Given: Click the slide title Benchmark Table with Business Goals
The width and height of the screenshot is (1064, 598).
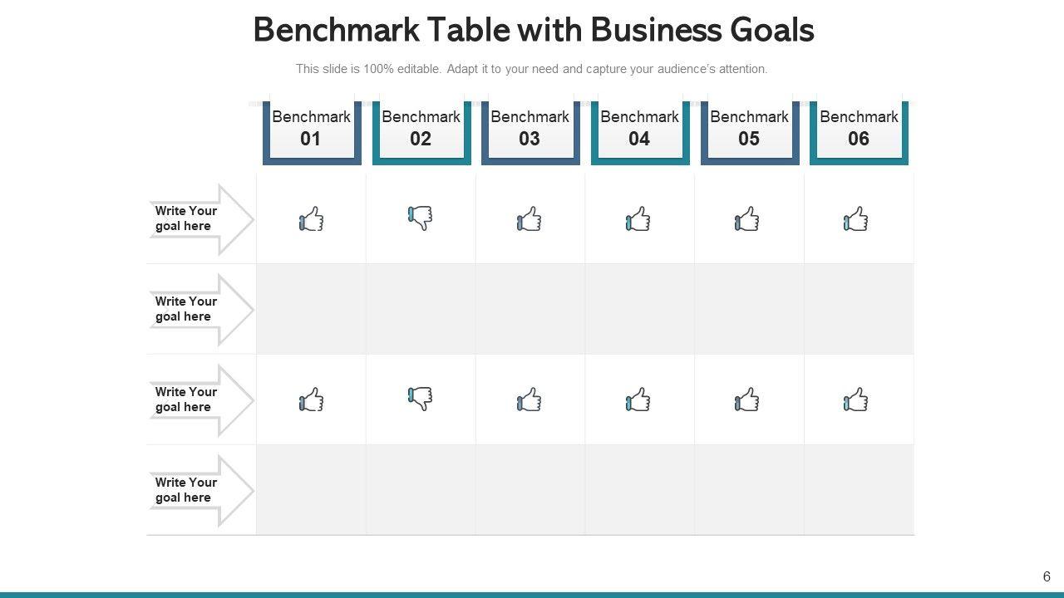Looking at the screenshot, I should coord(533,30).
